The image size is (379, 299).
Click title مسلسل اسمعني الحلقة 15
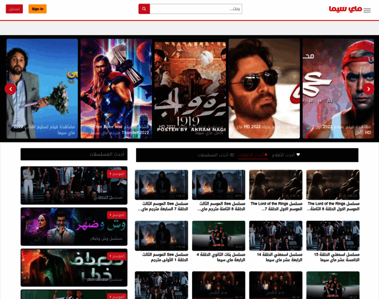[x=337, y=257]
